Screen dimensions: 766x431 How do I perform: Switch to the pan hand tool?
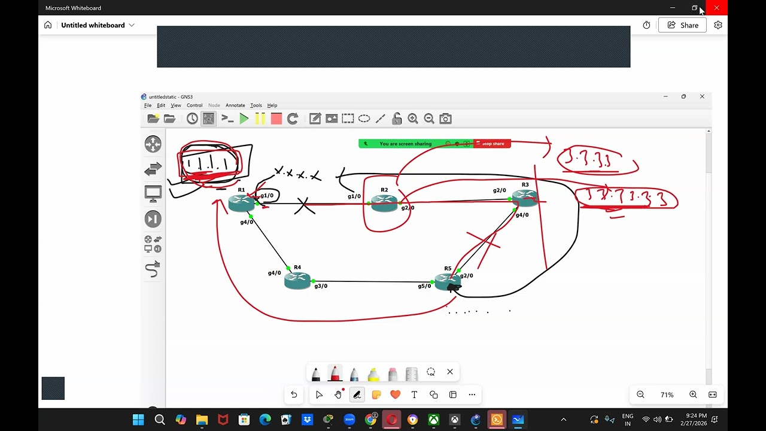pos(338,394)
